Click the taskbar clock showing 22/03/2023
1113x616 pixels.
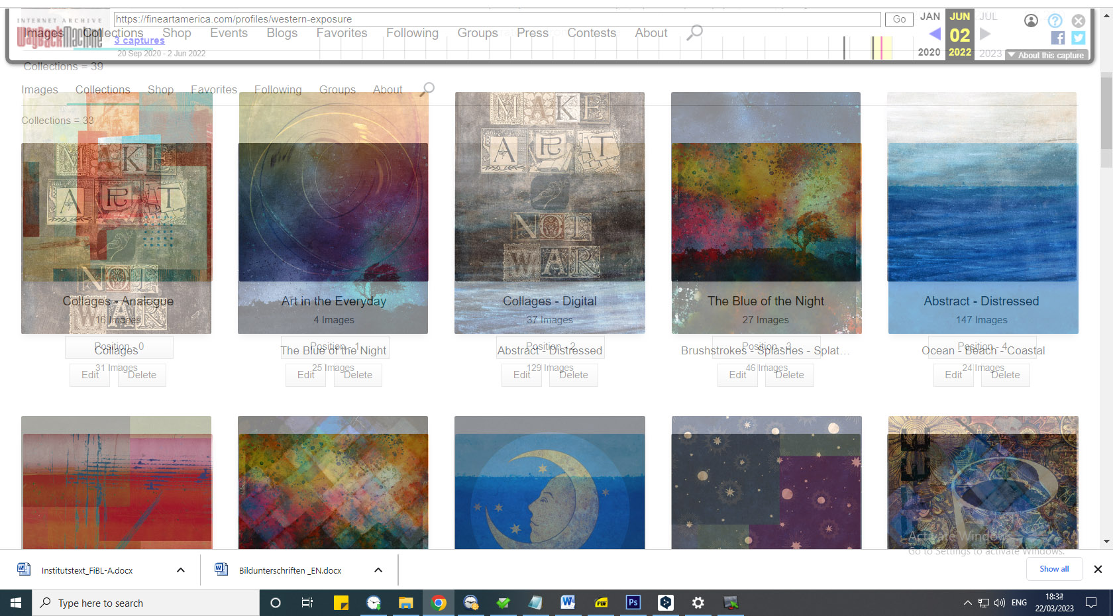[x=1055, y=603]
